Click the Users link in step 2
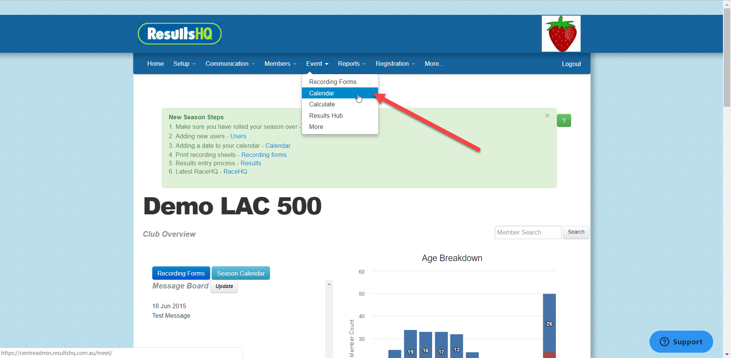731x358 pixels. (x=238, y=136)
